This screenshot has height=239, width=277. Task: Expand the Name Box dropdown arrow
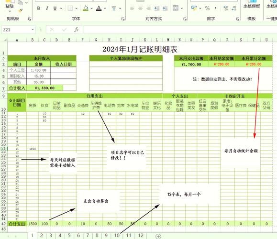tap(33, 30)
